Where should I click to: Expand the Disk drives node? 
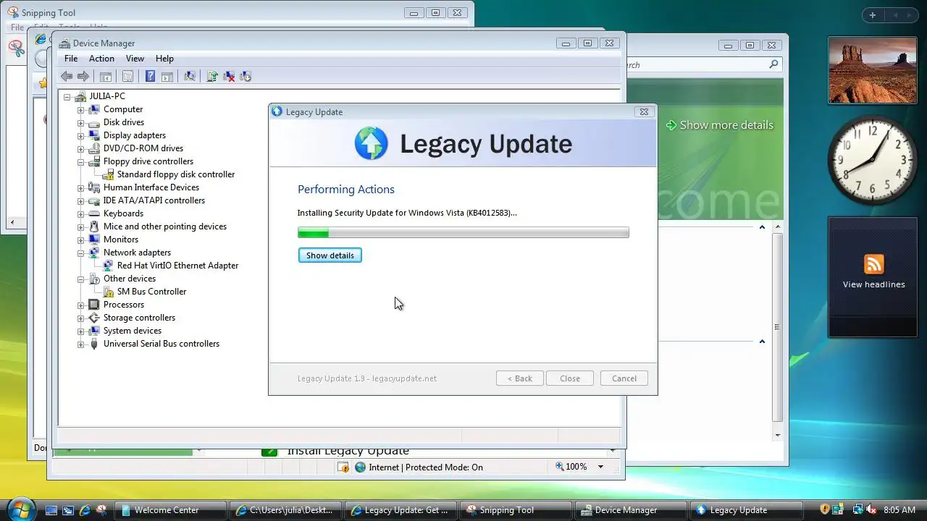[81, 122]
